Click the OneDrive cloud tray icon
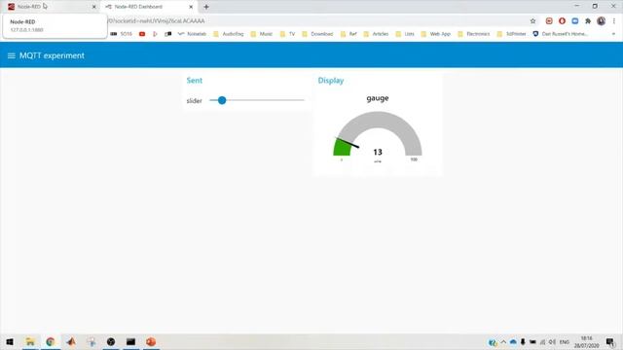This screenshot has height=350, width=623. coord(513,341)
